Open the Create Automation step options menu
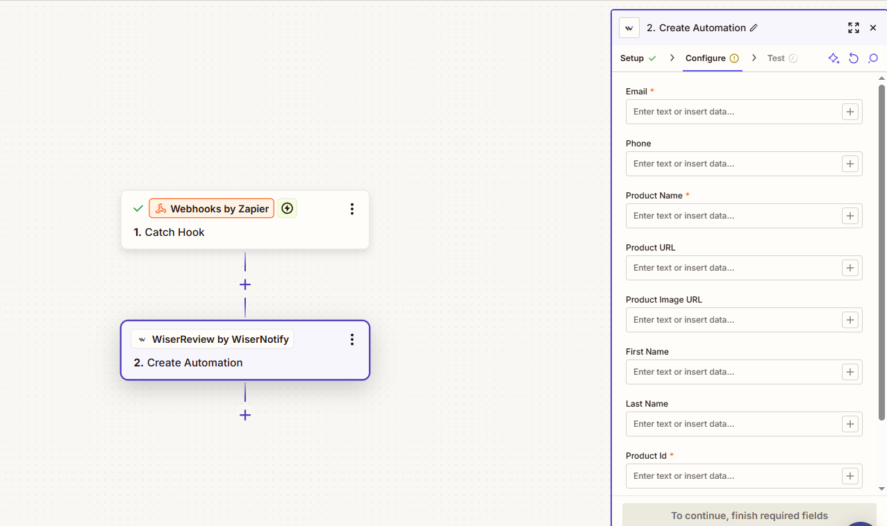The image size is (887, 526). click(352, 339)
